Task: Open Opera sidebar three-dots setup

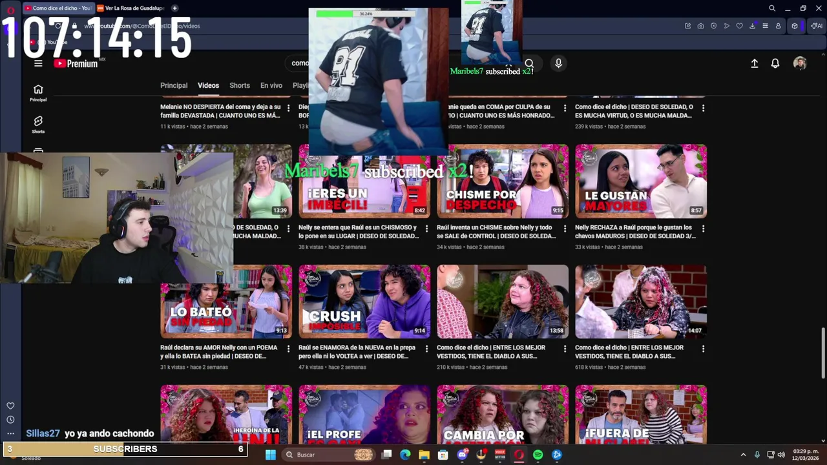Action: coord(10,433)
